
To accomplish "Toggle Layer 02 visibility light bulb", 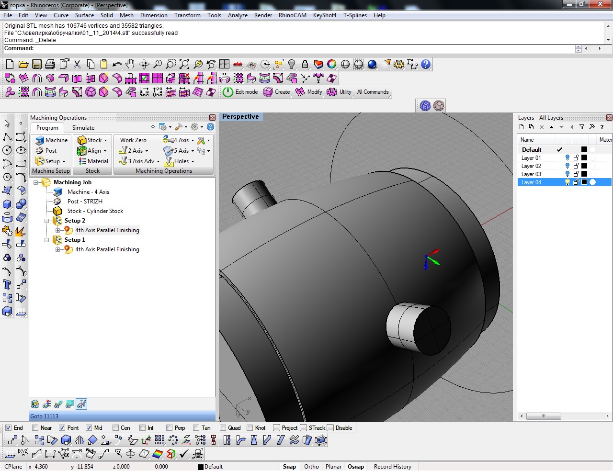I will (568, 166).
